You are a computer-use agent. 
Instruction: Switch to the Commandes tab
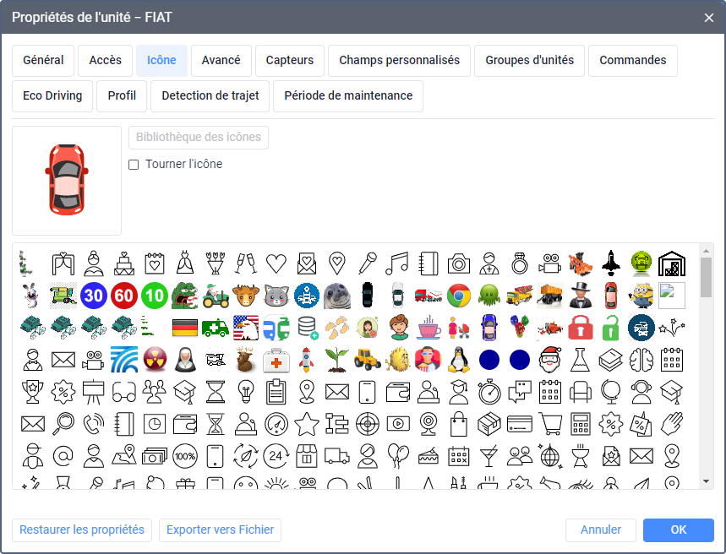632,60
